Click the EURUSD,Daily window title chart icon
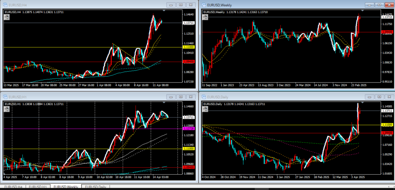 [x=203, y=96]
